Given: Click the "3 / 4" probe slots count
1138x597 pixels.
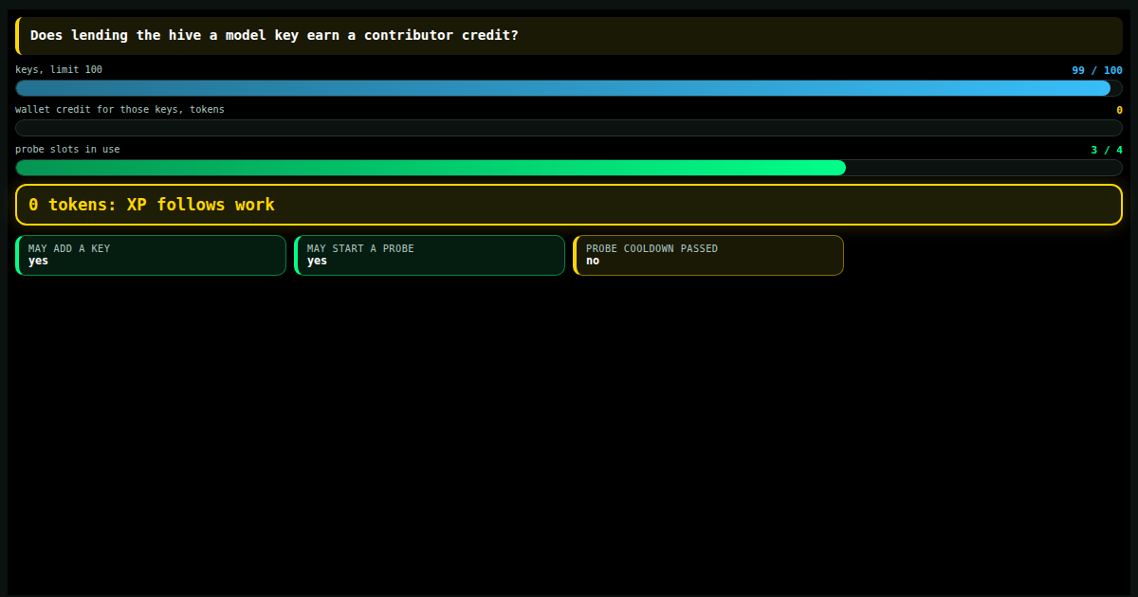Looking at the screenshot, I should click(x=1107, y=150).
